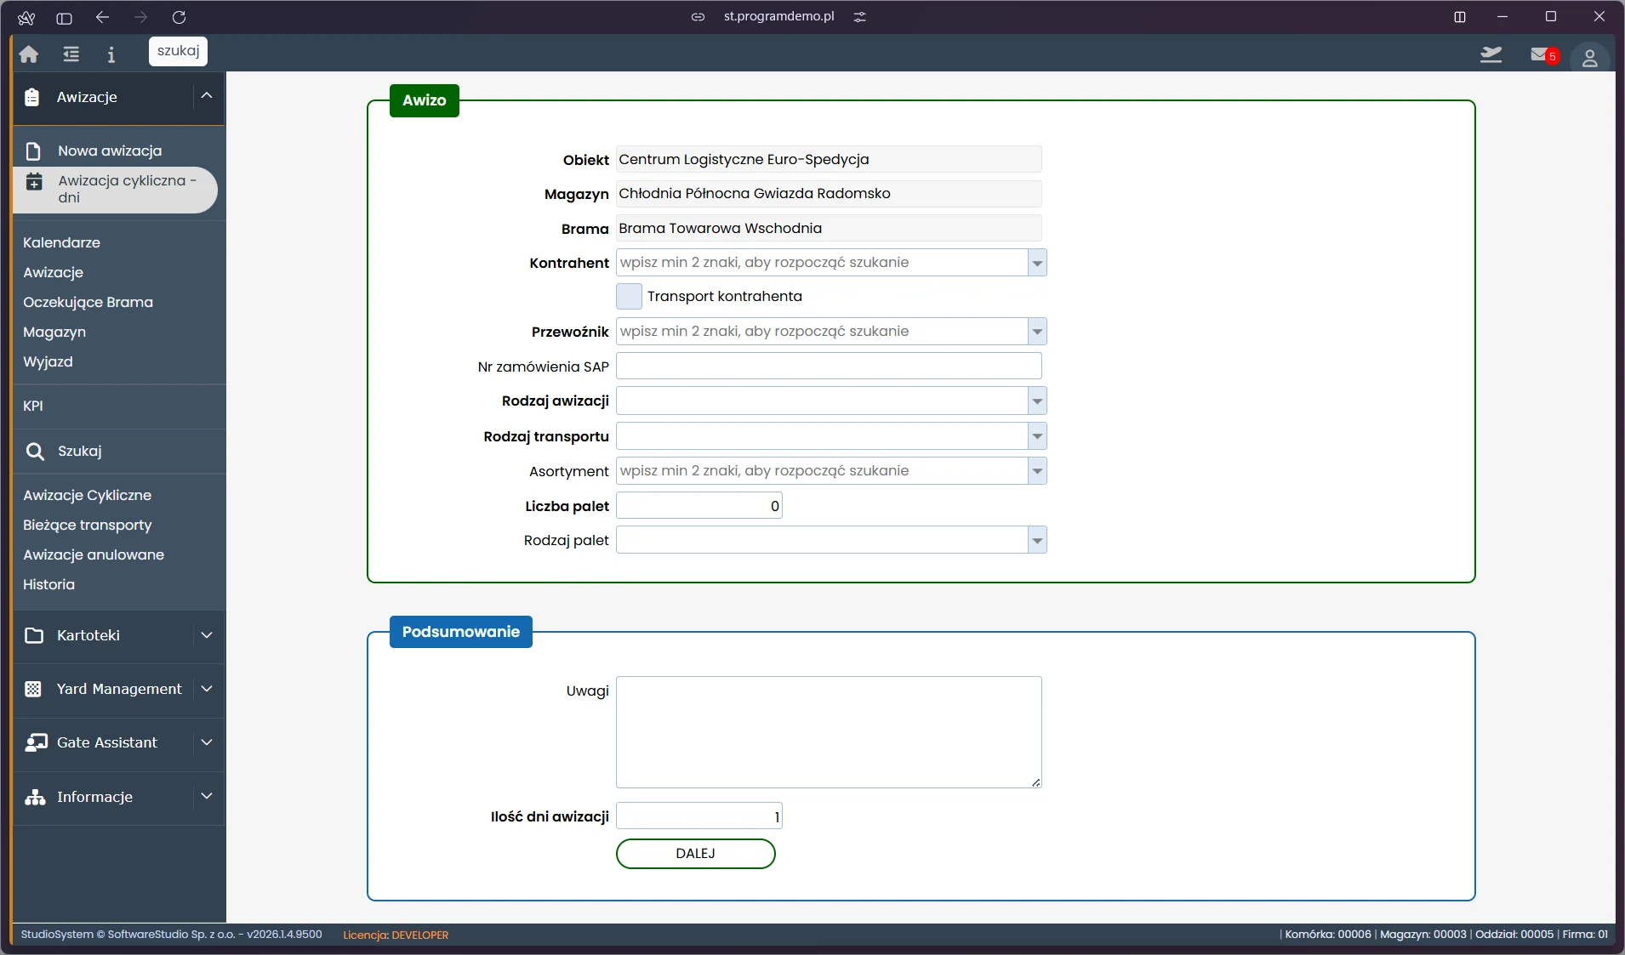The height and width of the screenshot is (955, 1625).
Task: Open Oczekujące Brama
Action: [88, 303]
